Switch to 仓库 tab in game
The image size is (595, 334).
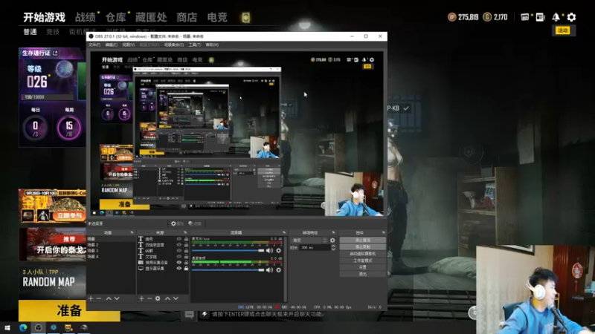(x=116, y=17)
